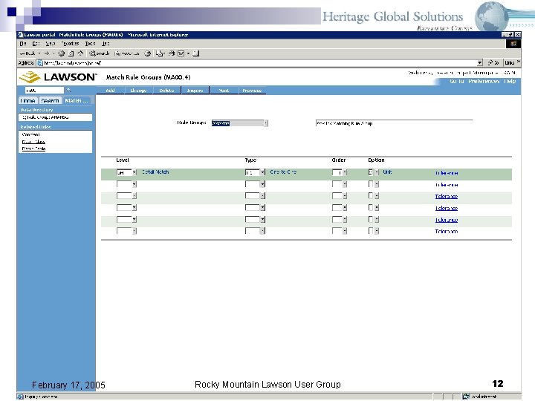Click the Lawson logo
The height and width of the screenshot is (401, 535).
coord(58,77)
